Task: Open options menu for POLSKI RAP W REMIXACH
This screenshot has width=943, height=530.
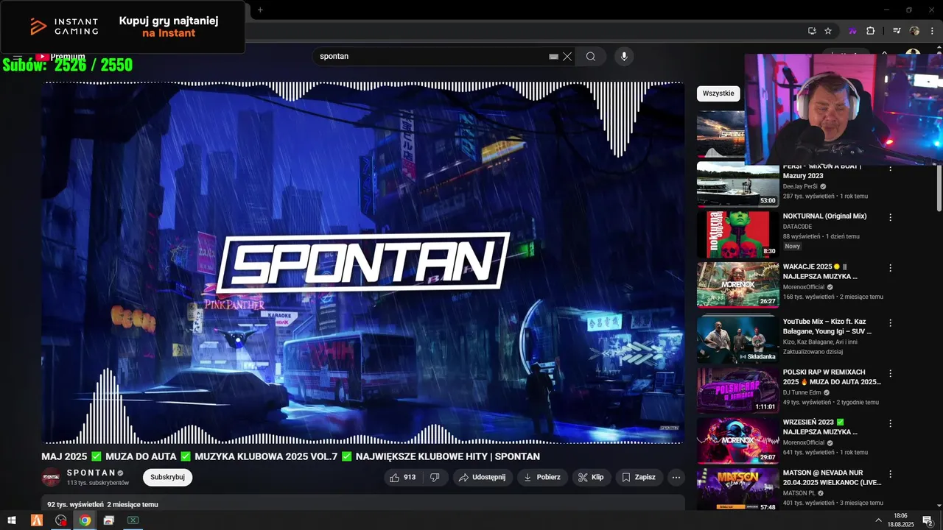Action: (x=890, y=373)
